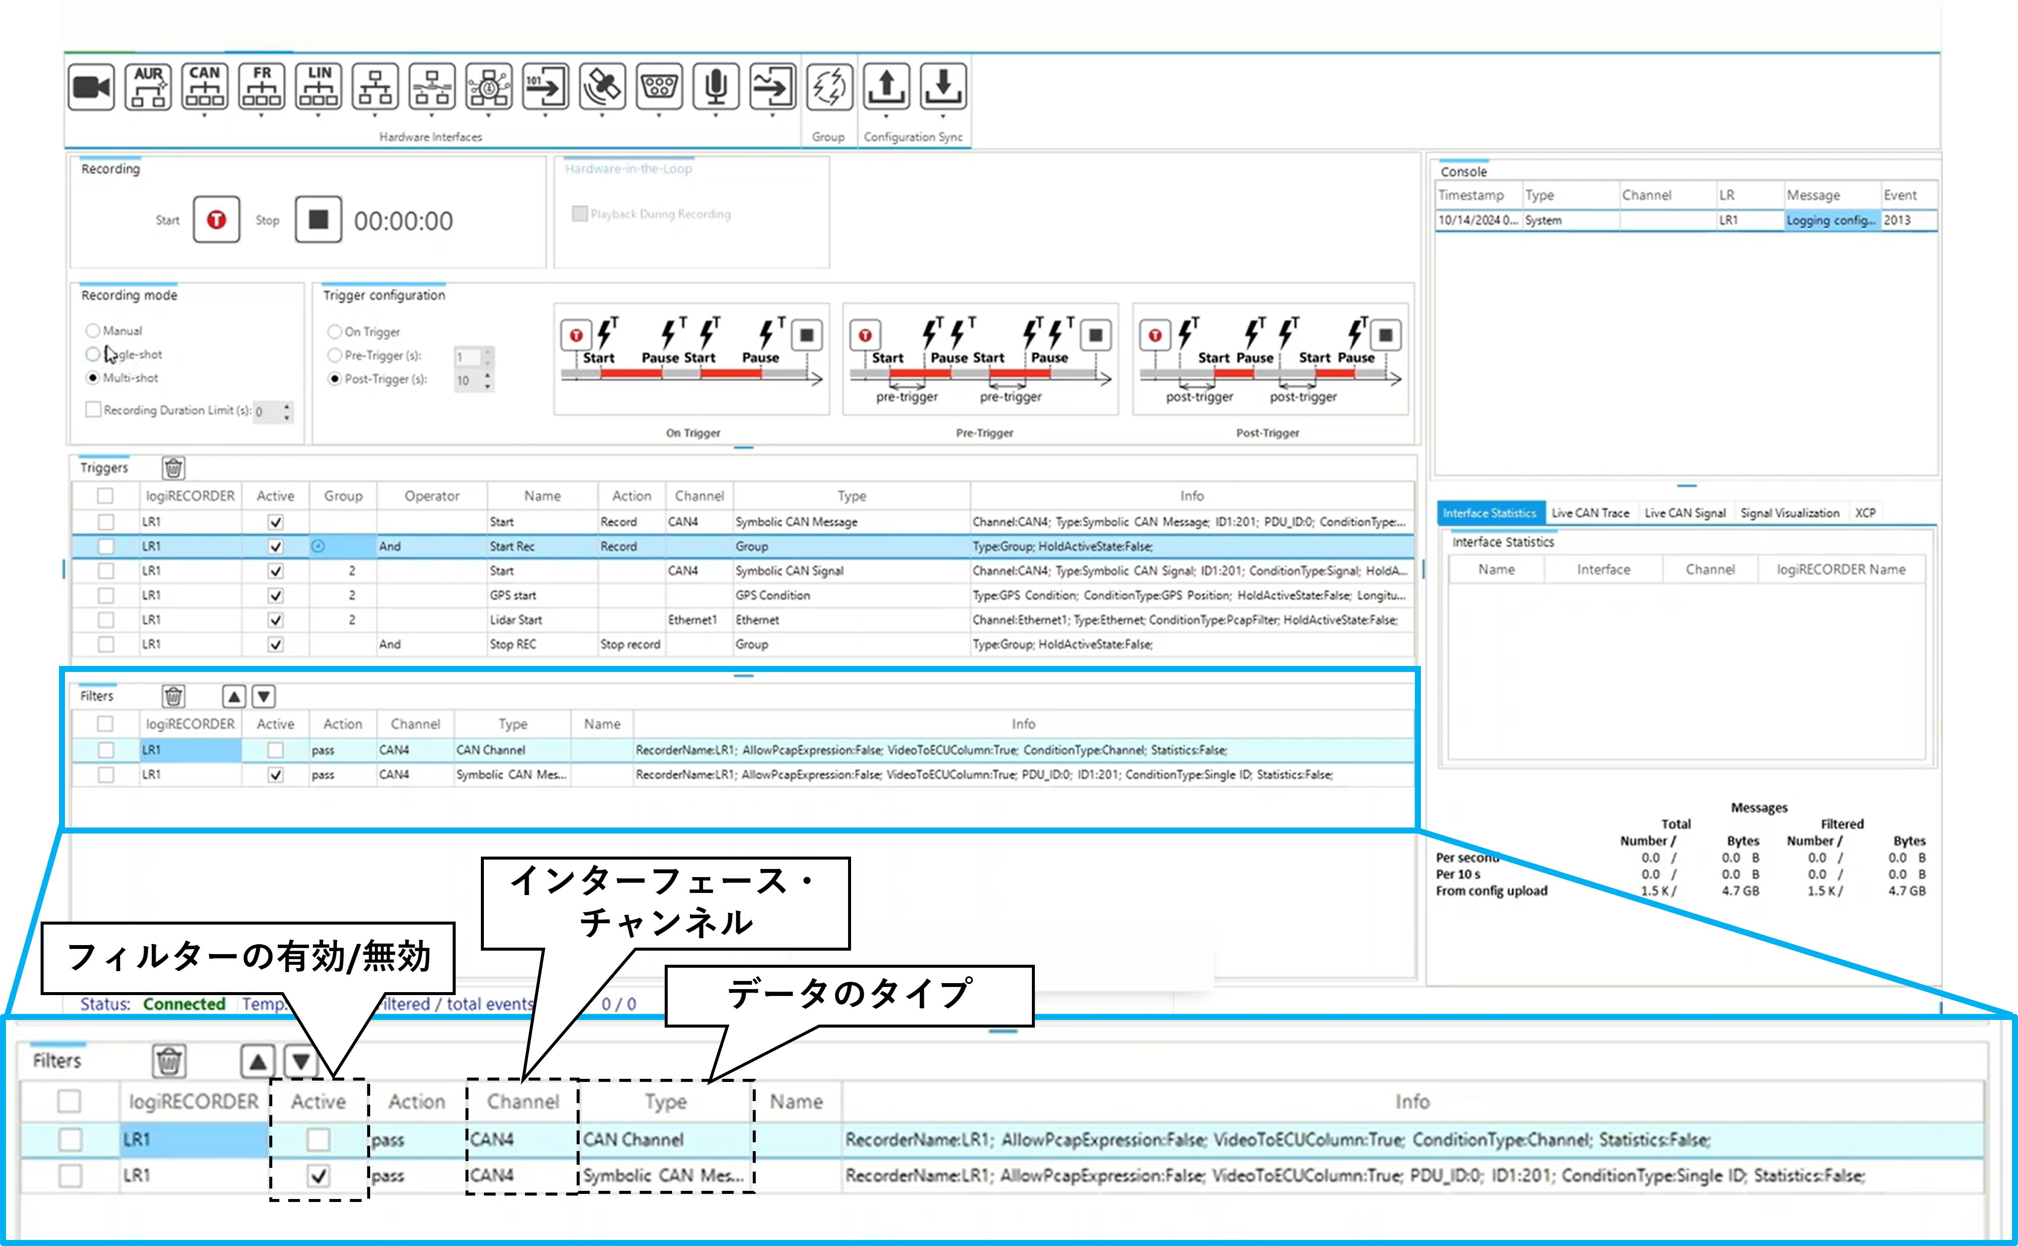Sort Console by the Timestamp column header
The image size is (2018, 1246).
pos(1479,195)
